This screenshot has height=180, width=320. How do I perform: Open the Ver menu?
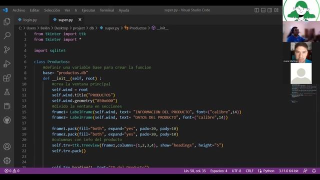tap(67, 10)
